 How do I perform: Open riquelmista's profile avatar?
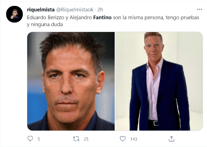pyautogui.click(x=14, y=14)
